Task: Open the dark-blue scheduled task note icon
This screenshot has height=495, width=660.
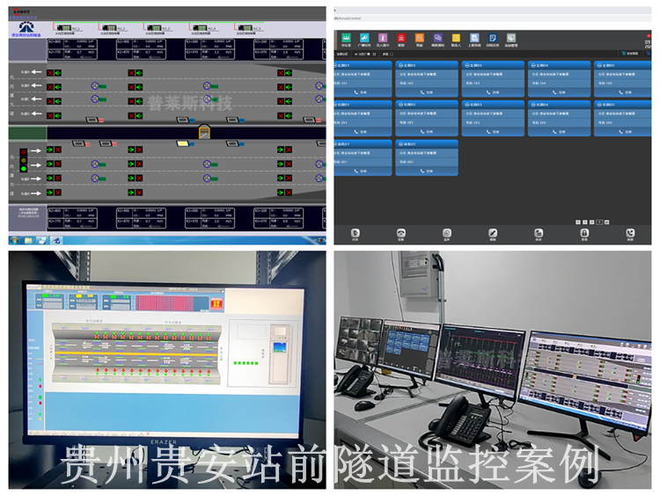Action: [493, 39]
